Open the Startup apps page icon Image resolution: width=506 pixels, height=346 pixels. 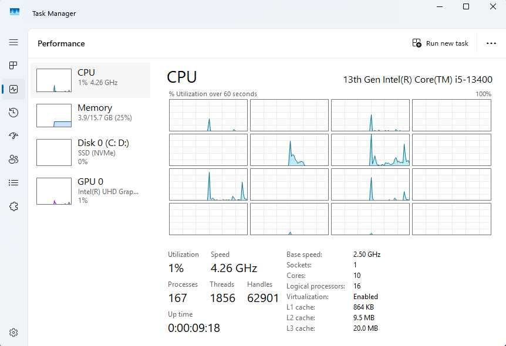[x=14, y=135]
